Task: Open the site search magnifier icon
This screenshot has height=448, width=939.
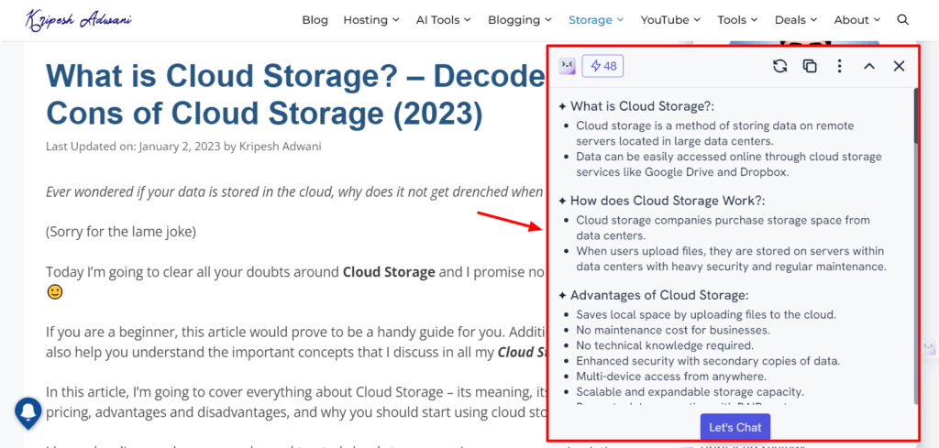Action: pyautogui.click(x=902, y=19)
